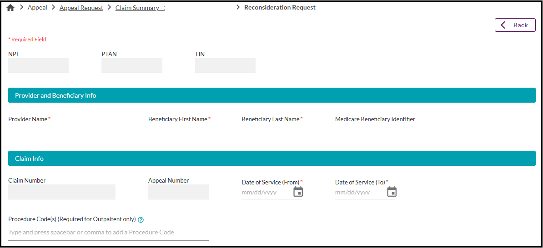Screen dimensions: 543x248
Task: Click the Beneficiary Last Name field
Action: tap(272, 130)
